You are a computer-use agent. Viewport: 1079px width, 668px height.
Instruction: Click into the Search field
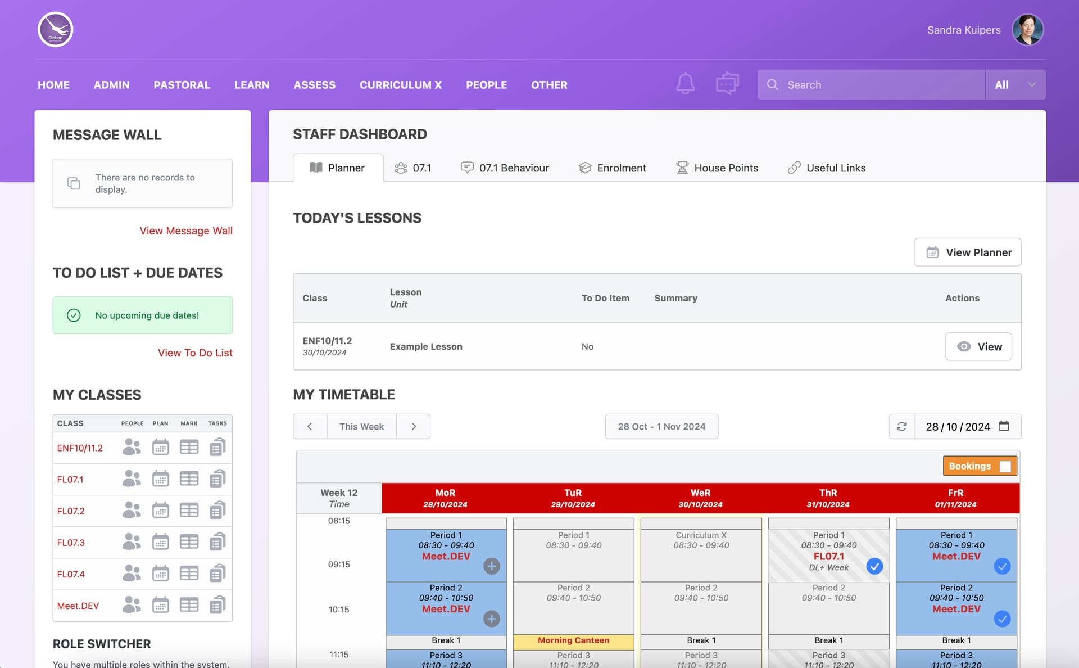click(871, 84)
